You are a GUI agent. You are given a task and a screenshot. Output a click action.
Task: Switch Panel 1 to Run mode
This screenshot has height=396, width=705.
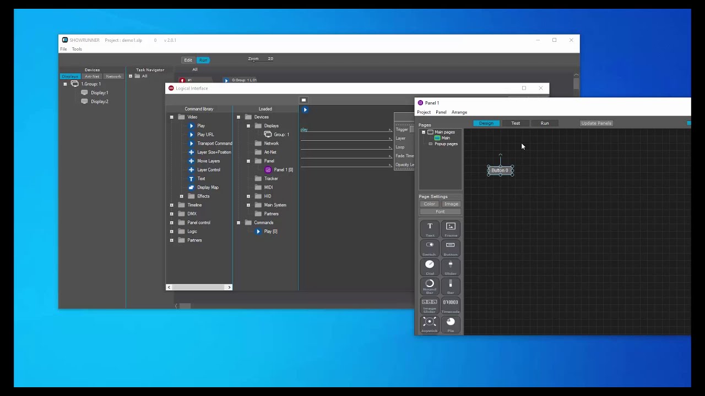pos(545,123)
